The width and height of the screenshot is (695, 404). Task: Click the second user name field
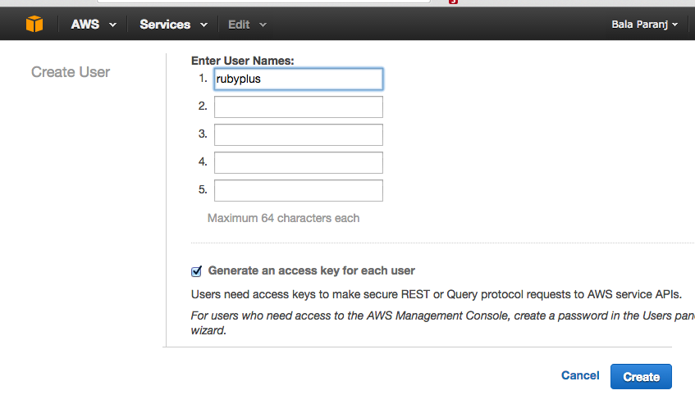(x=298, y=107)
